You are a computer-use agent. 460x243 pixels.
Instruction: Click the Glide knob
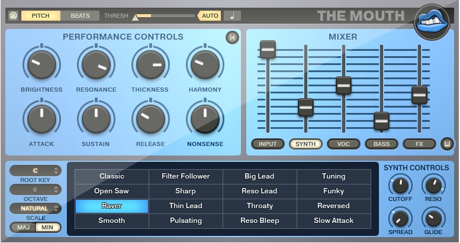point(433,218)
